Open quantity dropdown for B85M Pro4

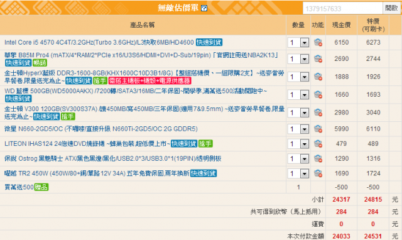coord(298,59)
